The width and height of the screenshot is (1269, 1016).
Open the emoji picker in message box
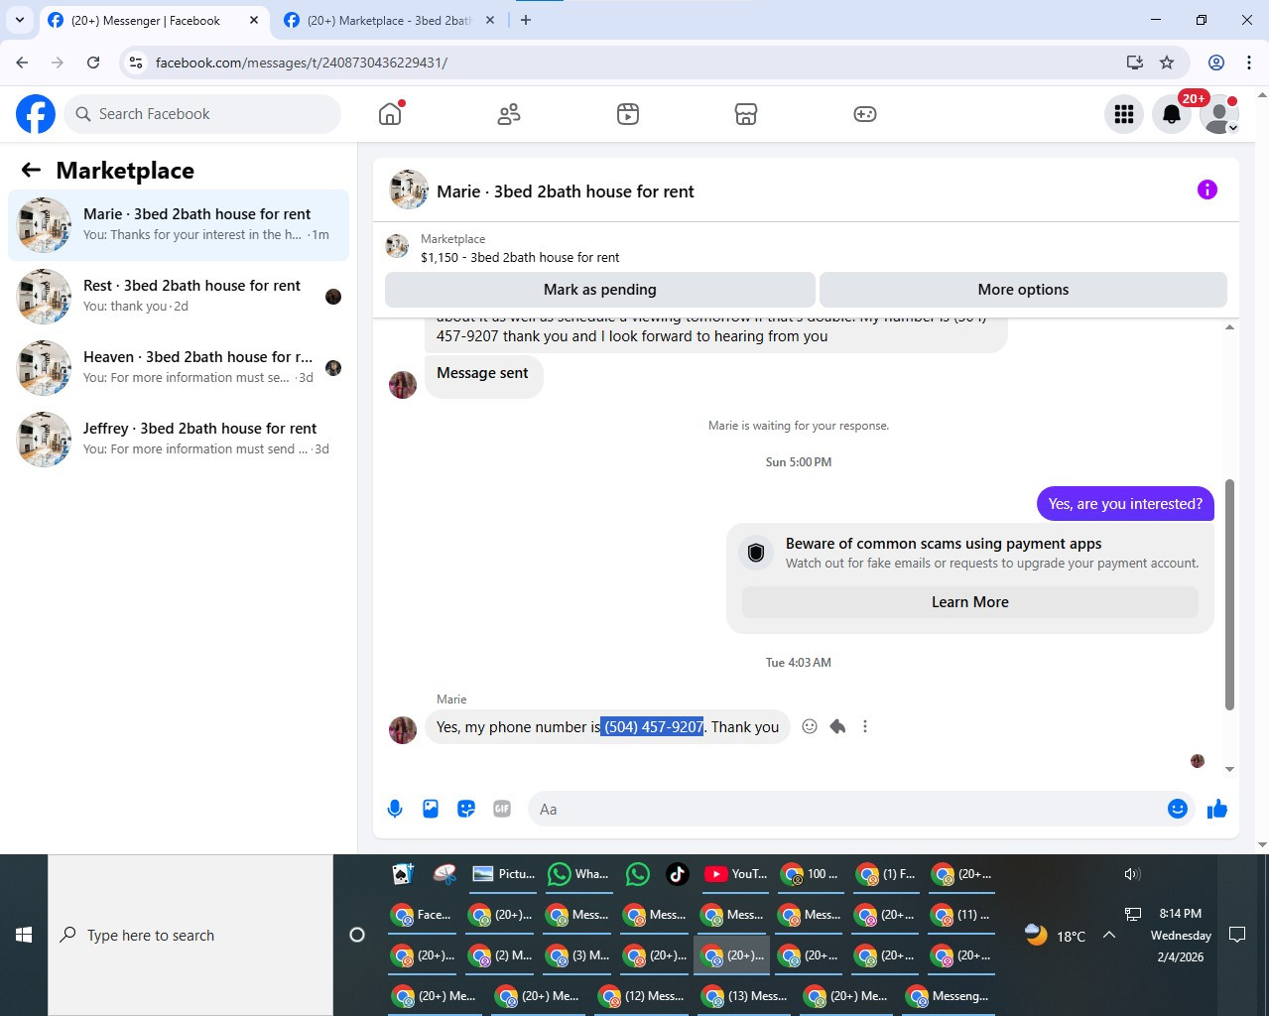pos(1178,809)
